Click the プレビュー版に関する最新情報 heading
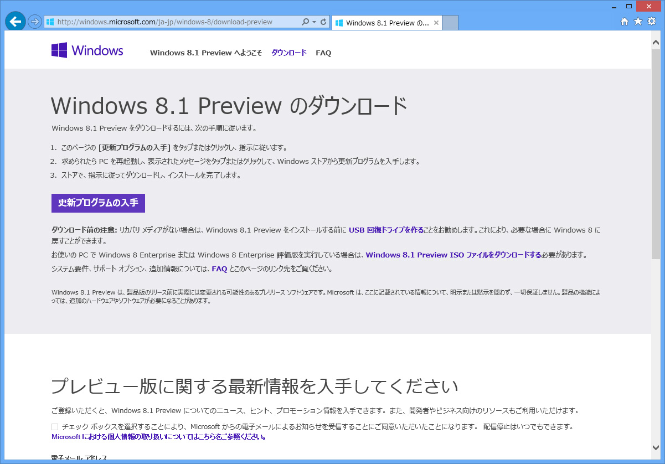Image resolution: width=665 pixels, height=464 pixels. (255, 386)
